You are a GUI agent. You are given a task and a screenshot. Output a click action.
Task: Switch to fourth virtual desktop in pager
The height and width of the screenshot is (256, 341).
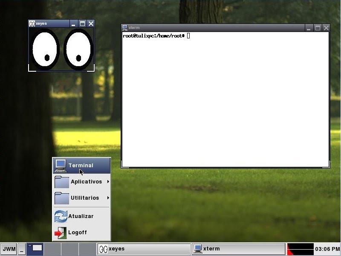(x=87, y=249)
